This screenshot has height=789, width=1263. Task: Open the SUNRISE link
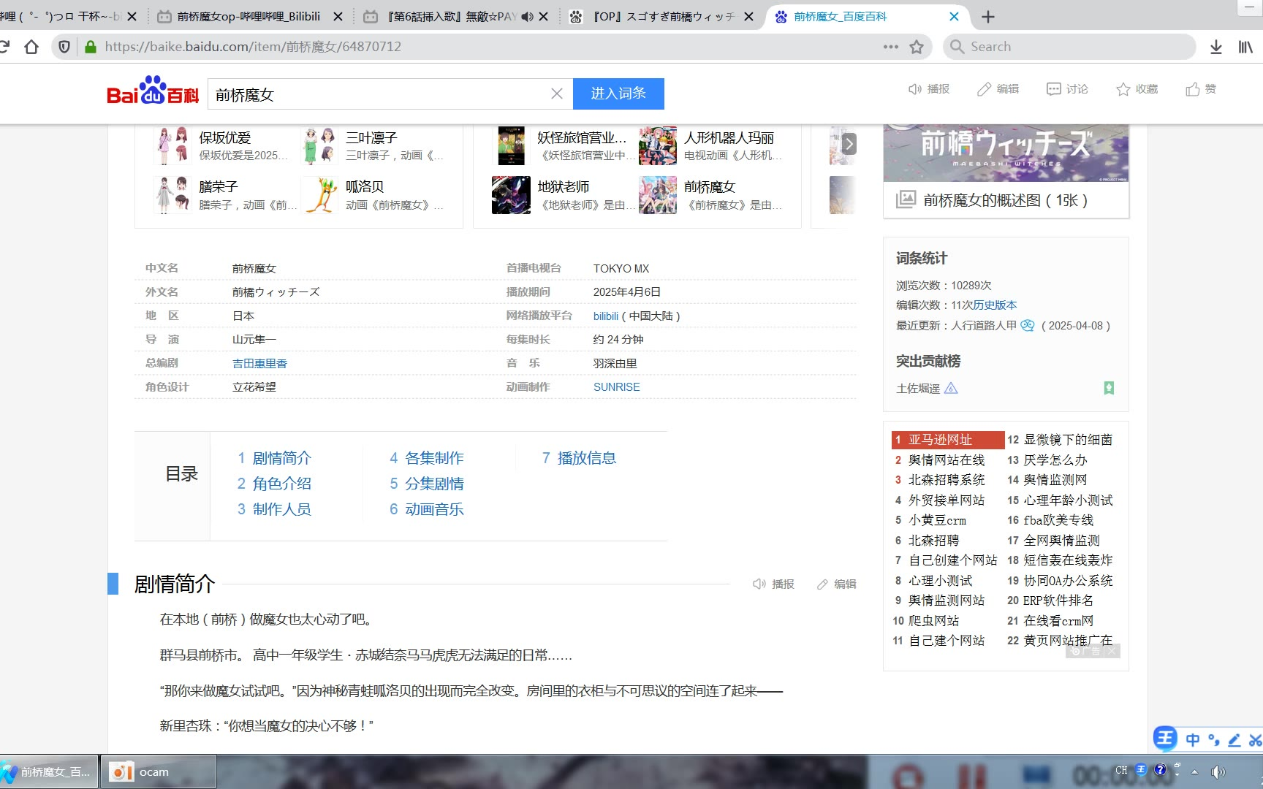pos(616,387)
